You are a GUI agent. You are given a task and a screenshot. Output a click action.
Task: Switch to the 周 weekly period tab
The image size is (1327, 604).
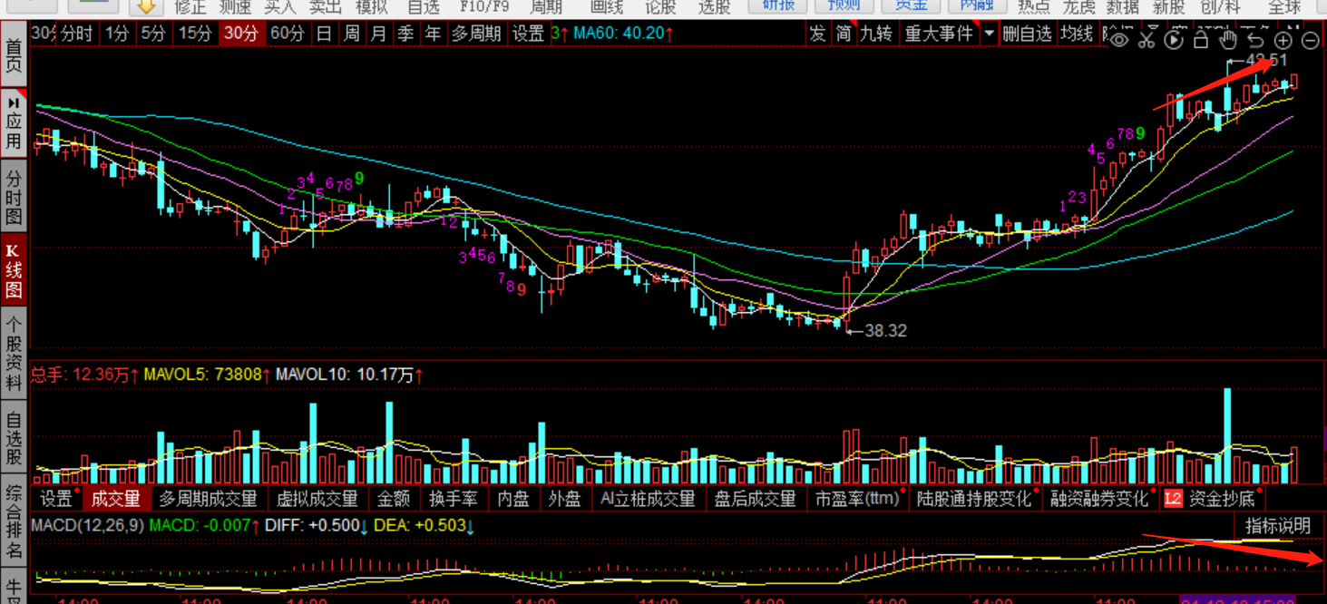tap(352, 34)
